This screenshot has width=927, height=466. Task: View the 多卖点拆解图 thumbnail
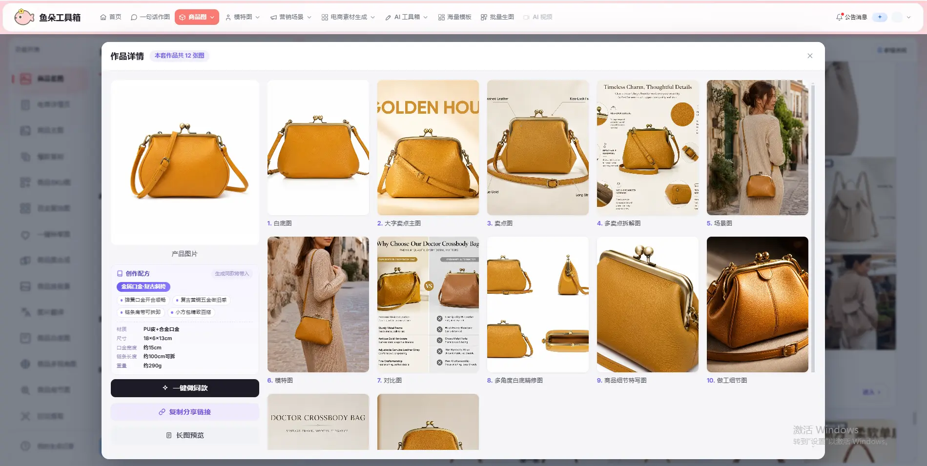[648, 147]
